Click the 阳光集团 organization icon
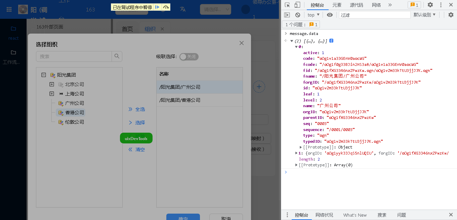 (52, 75)
